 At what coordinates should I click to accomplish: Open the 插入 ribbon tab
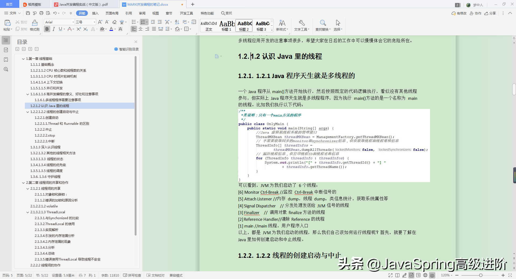point(95,13)
